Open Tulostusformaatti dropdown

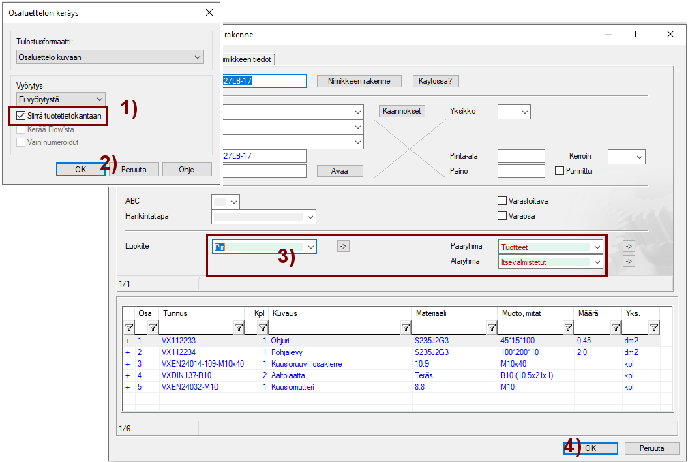coord(198,57)
